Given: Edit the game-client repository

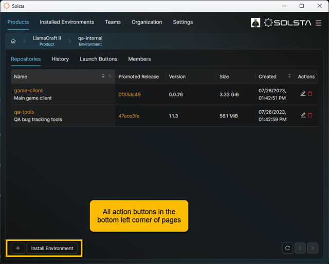Looking at the screenshot, I should [303, 94].
